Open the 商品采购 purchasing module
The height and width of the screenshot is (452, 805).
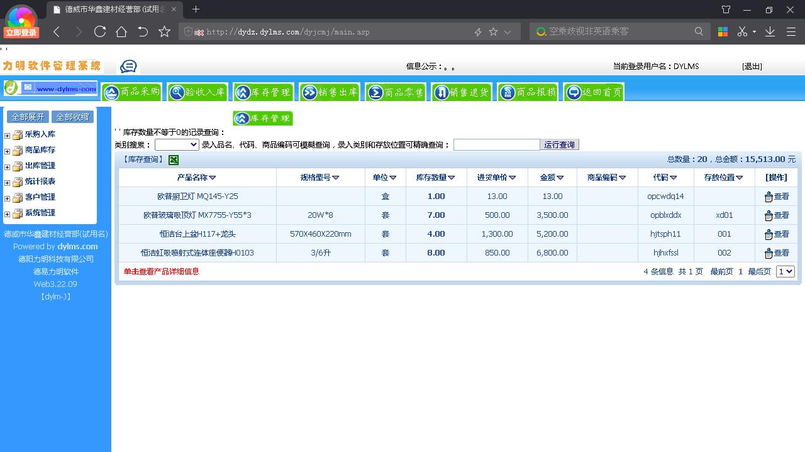point(131,92)
